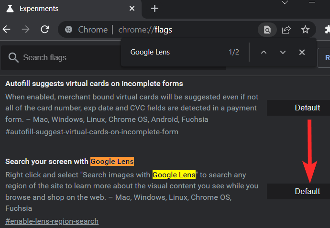The height and width of the screenshot is (228, 330).
Task: Close the find bar
Action: [302, 52]
